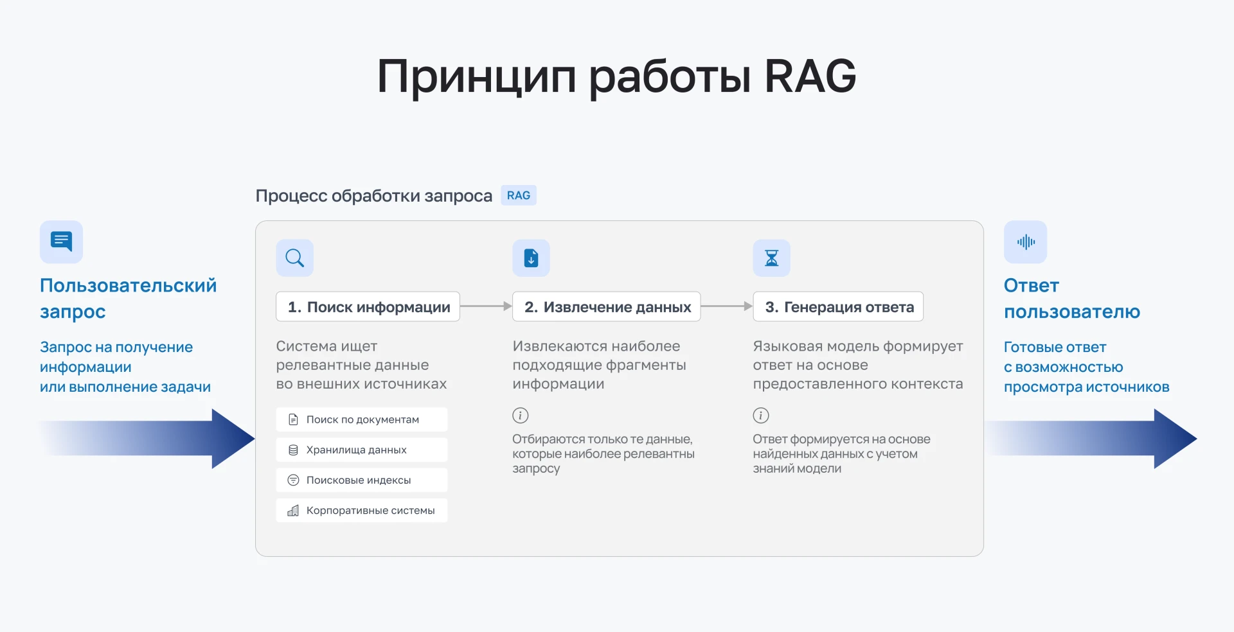
Task: Select the 3. Генерация ответа step box
Action: tap(838, 307)
